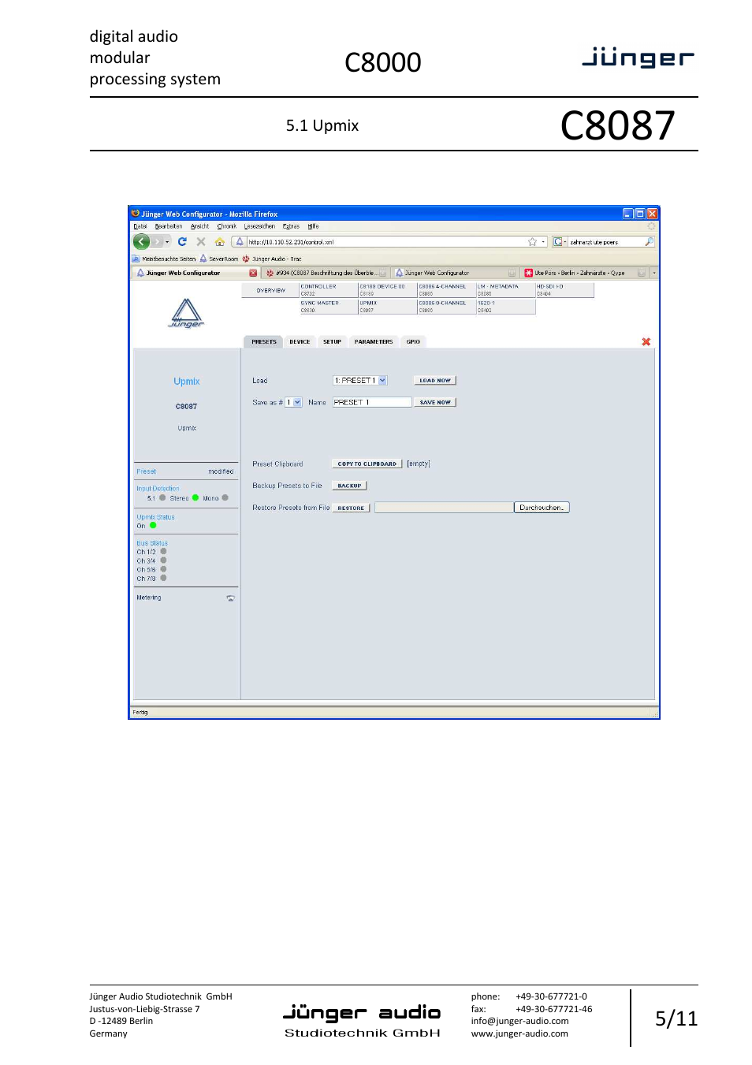Click the Upmix Status On indicator
The image size is (752, 1065).
(153, 526)
